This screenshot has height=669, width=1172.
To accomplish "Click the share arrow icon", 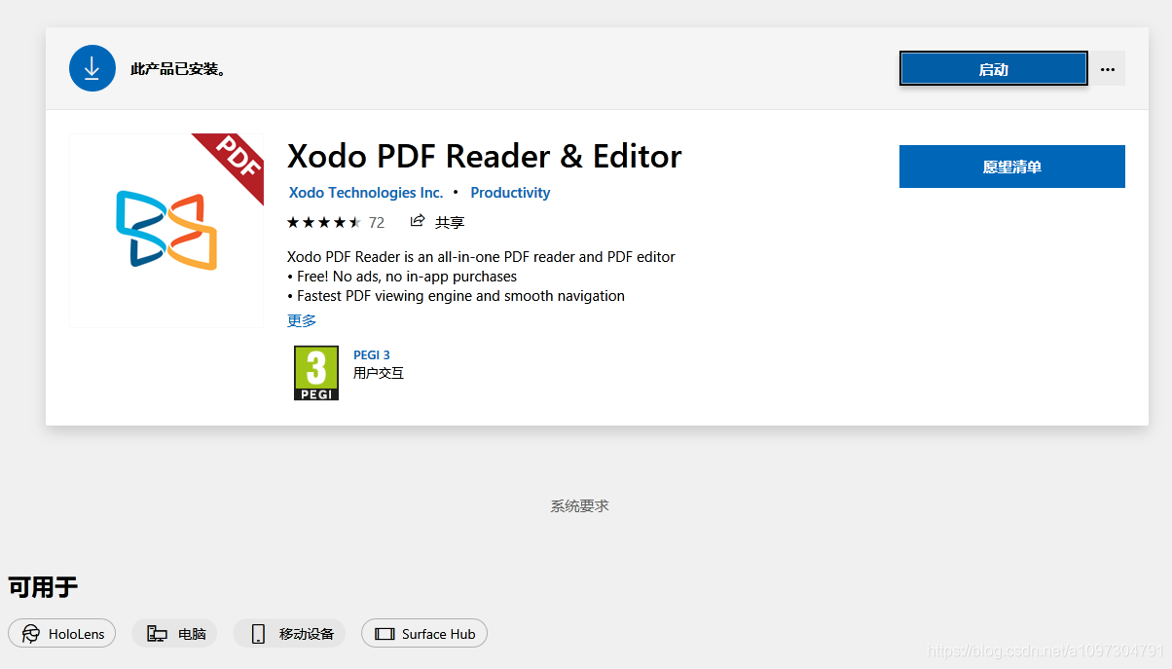I will (x=418, y=221).
